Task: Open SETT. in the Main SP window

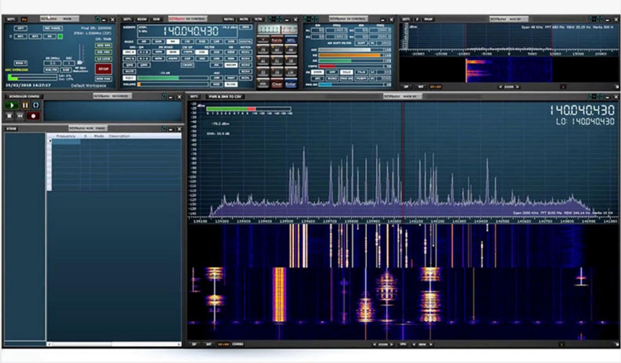Action: [x=194, y=96]
